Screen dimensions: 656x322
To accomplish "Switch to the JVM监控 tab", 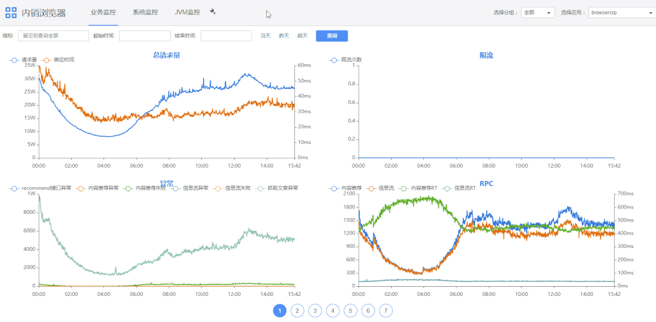I will (x=187, y=12).
